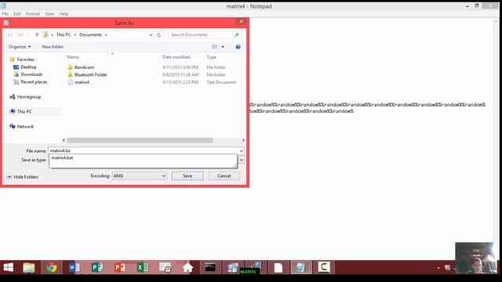Open the View menu in Notepad
502x282 pixels.
tap(49, 14)
